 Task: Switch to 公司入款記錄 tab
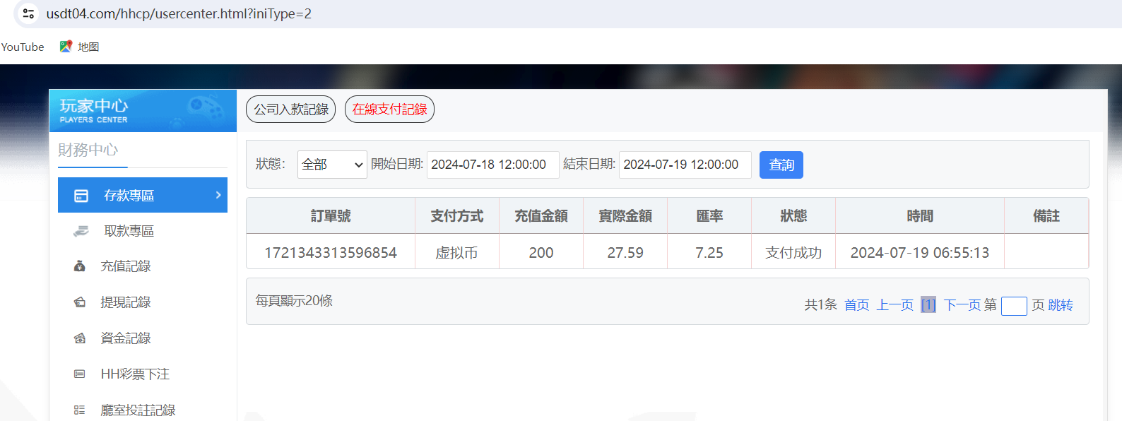click(290, 109)
